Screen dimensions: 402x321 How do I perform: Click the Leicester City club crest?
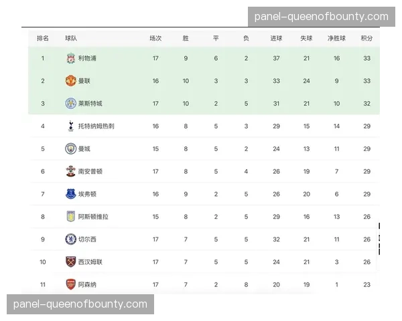point(70,104)
